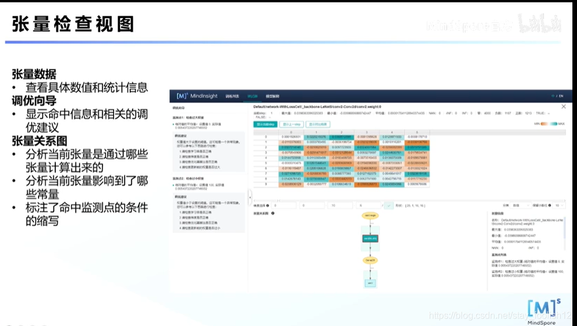The width and height of the screenshot is (577, 326).
Task: Click row index 0 of tensor table
Action: click(266, 137)
